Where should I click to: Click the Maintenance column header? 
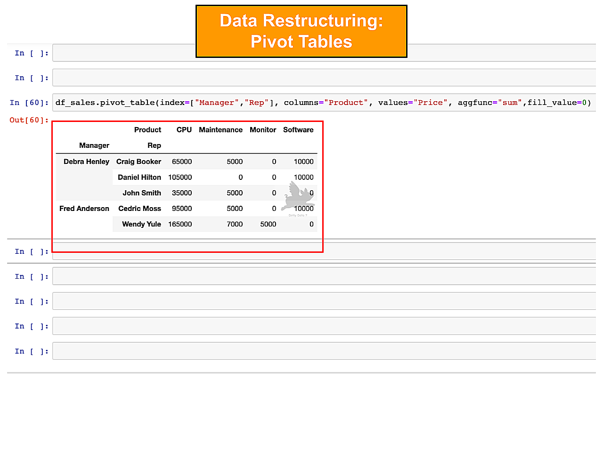220,130
